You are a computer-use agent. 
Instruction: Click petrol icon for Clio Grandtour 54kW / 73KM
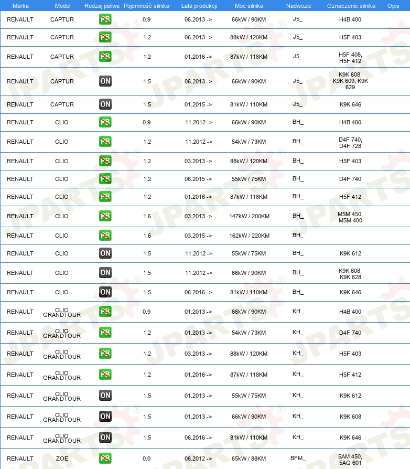pyautogui.click(x=105, y=332)
